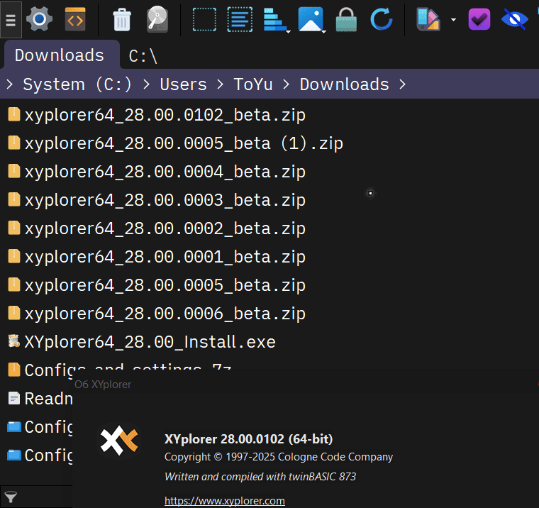Image resolution: width=539 pixels, height=508 pixels.
Task: Open dropdown arrow beside color shapes icon
Action: click(454, 20)
